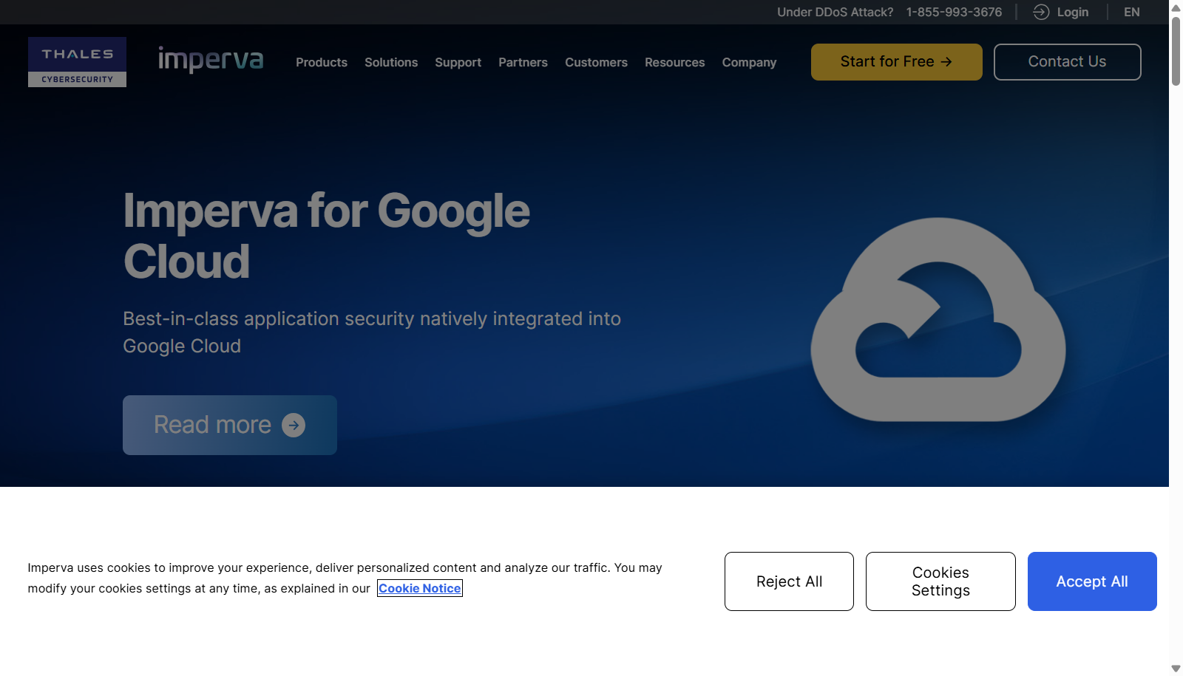Click the page scrollbar thumb
Image resolution: width=1183 pixels, height=676 pixels.
[x=1176, y=52]
